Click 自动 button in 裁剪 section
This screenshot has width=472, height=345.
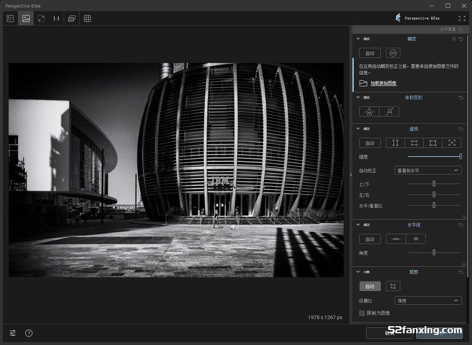370,286
